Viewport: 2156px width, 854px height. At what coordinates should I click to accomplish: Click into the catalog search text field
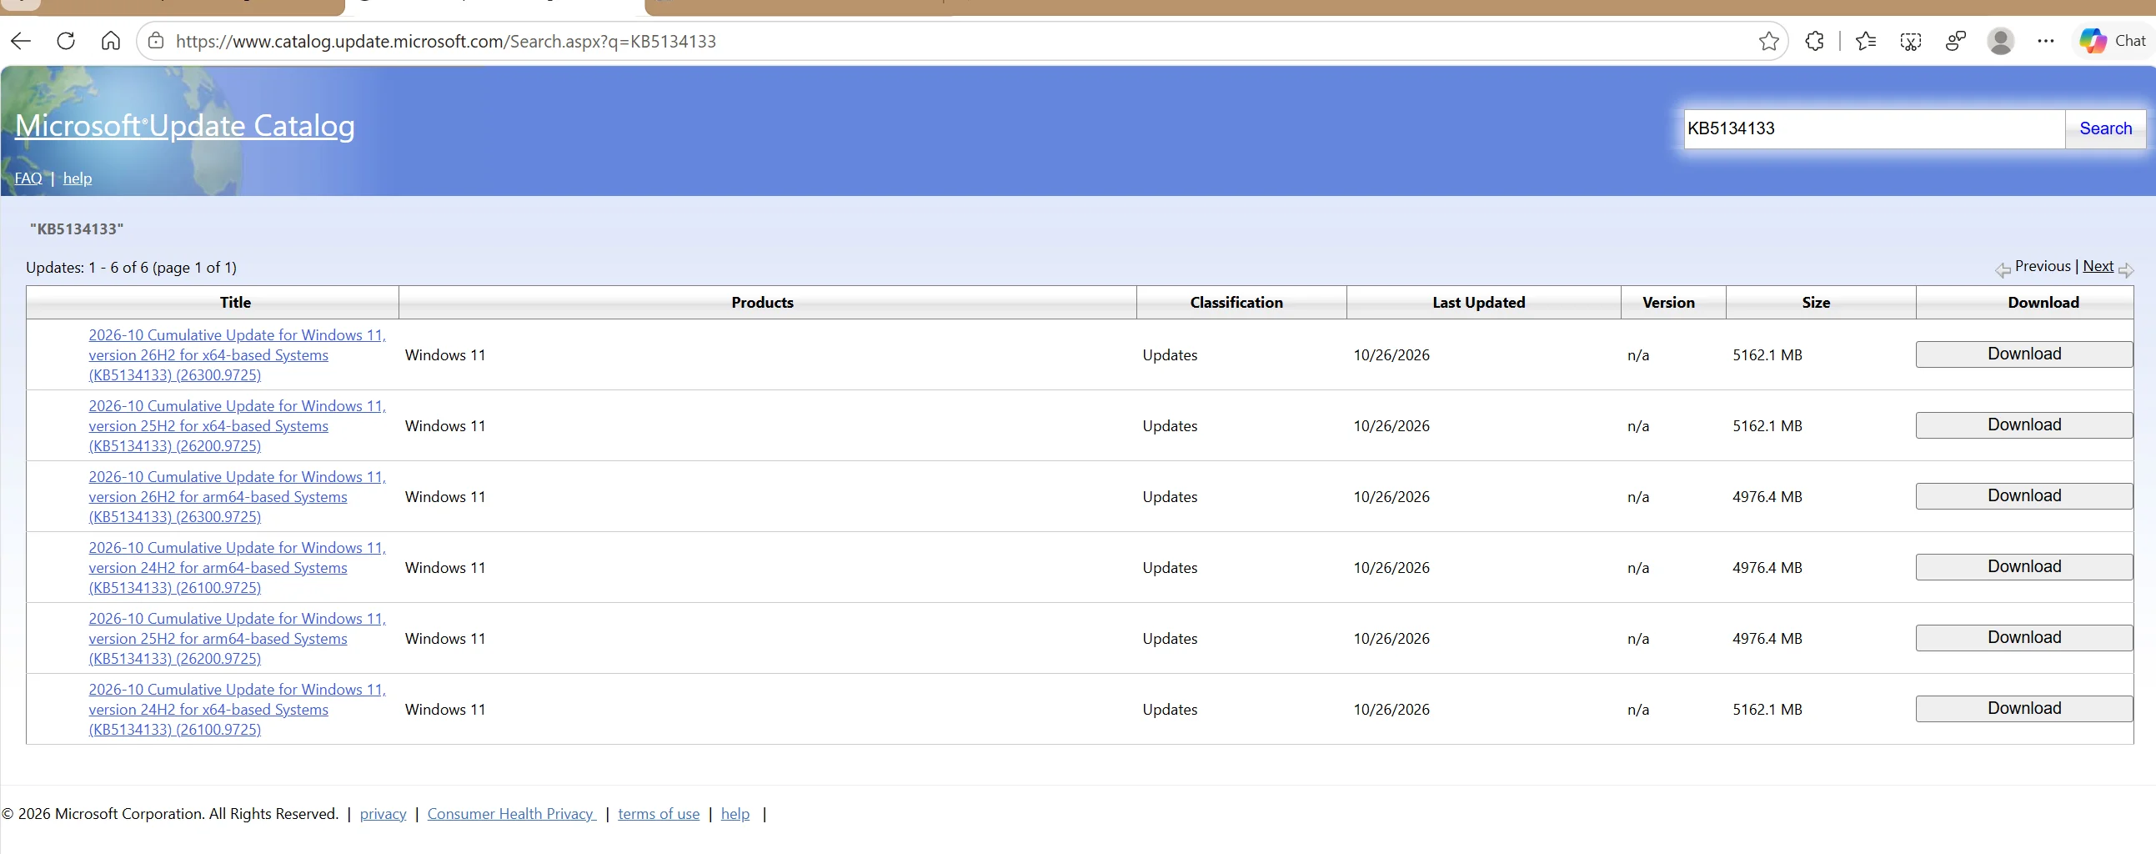1874,129
